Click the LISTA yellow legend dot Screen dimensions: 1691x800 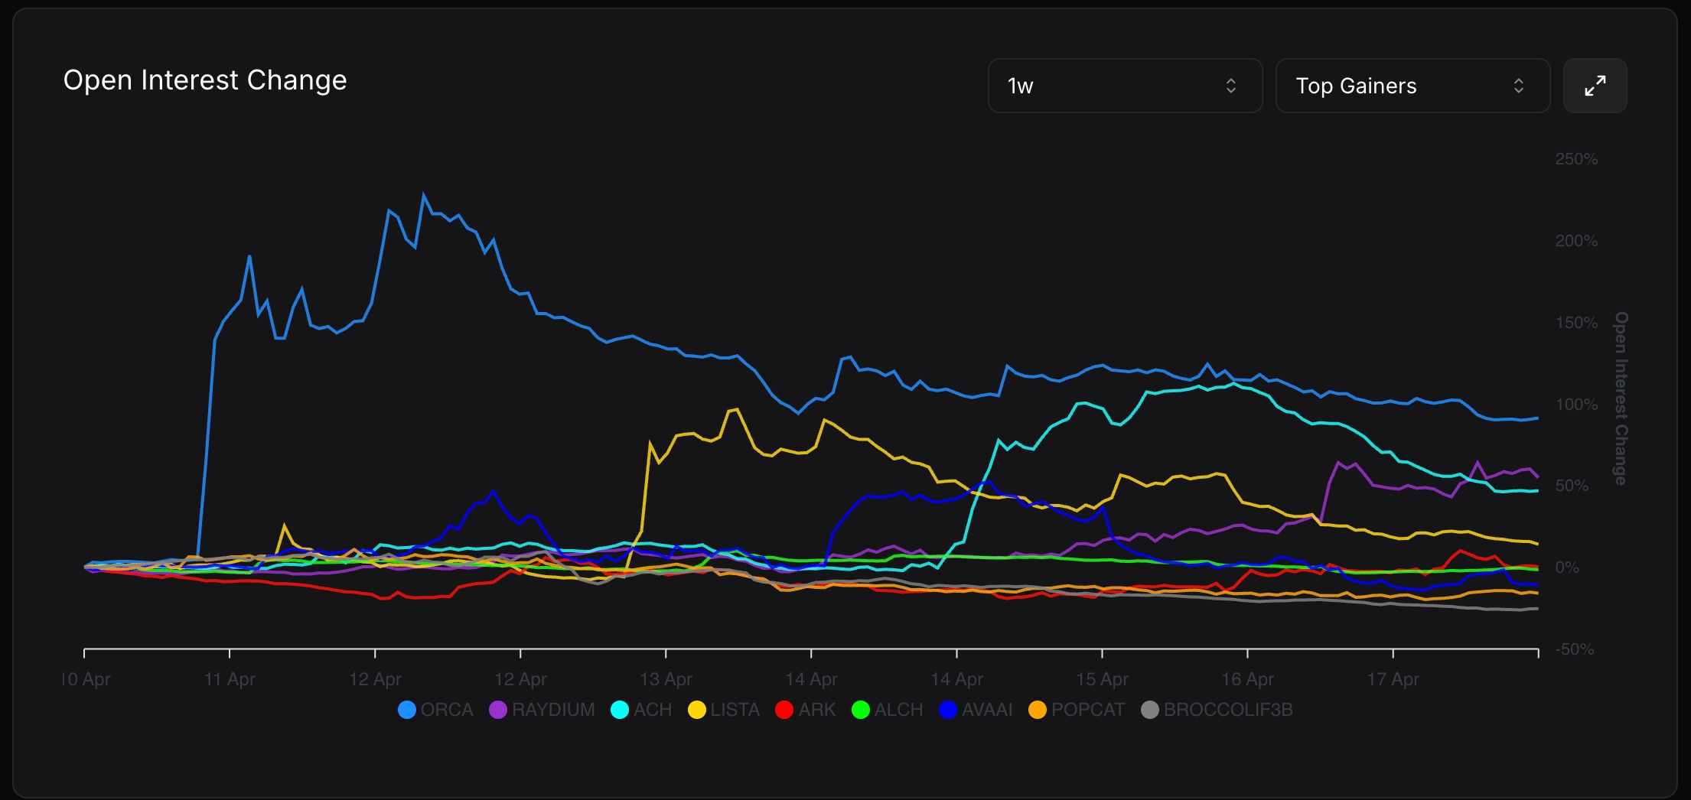697,710
